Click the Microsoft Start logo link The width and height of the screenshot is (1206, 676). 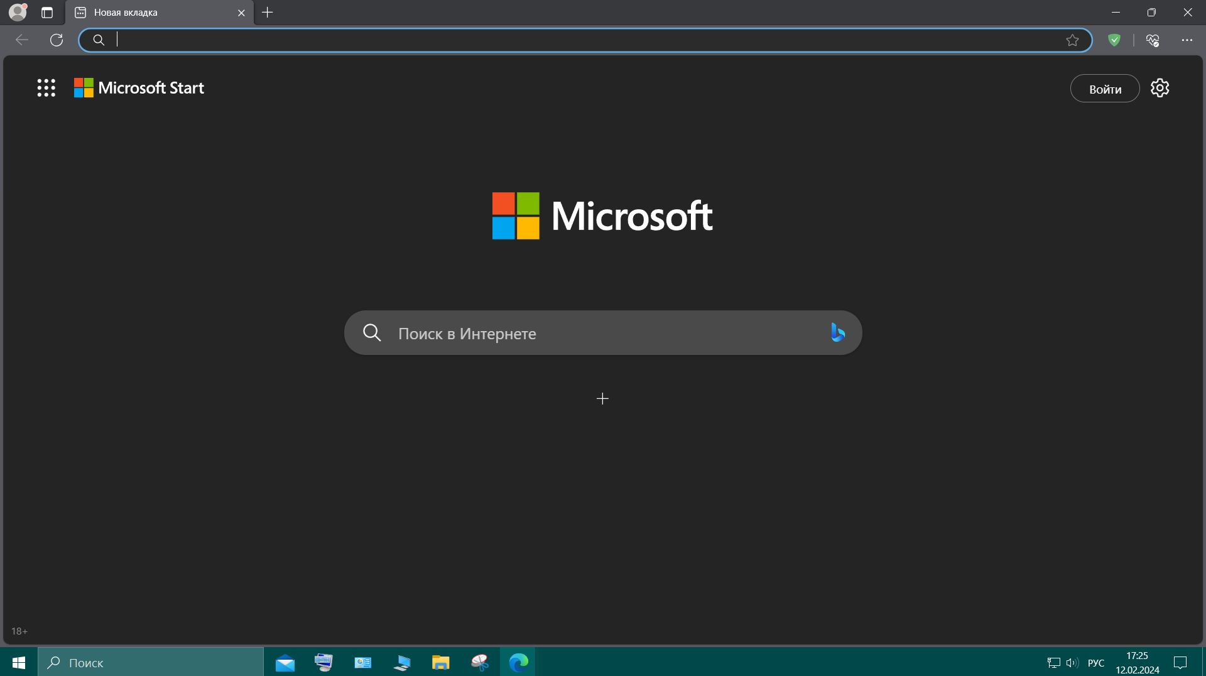(139, 88)
